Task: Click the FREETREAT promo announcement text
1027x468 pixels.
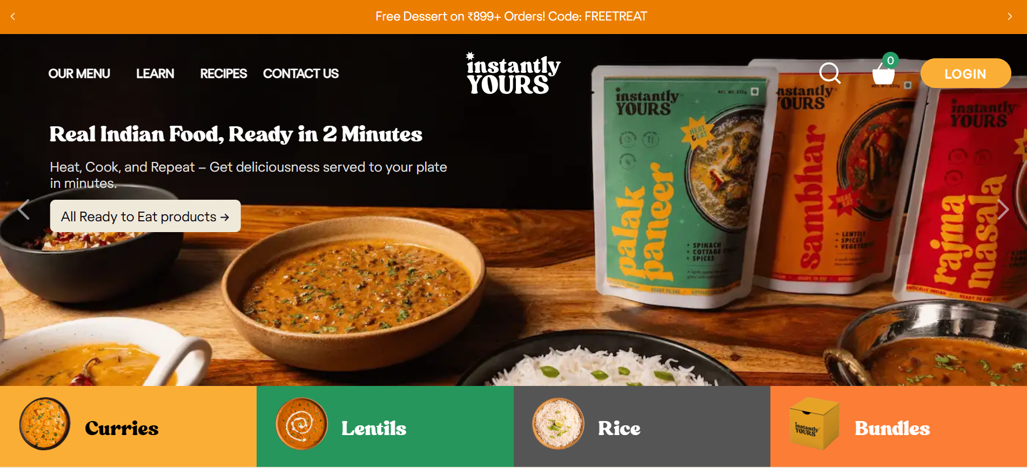Action: pyautogui.click(x=512, y=17)
